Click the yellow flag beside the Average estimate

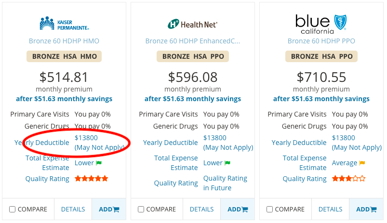point(362,163)
